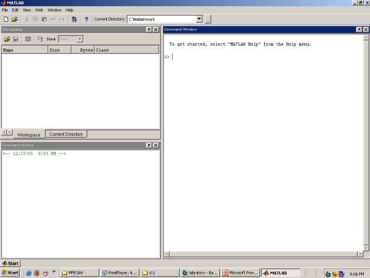Open the Windows Start menu

[10, 272]
